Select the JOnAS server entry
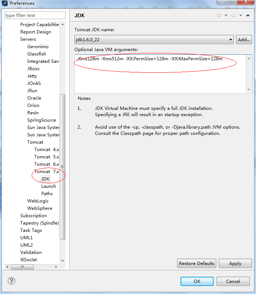The width and height of the screenshot is (256, 294). click(34, 83)
